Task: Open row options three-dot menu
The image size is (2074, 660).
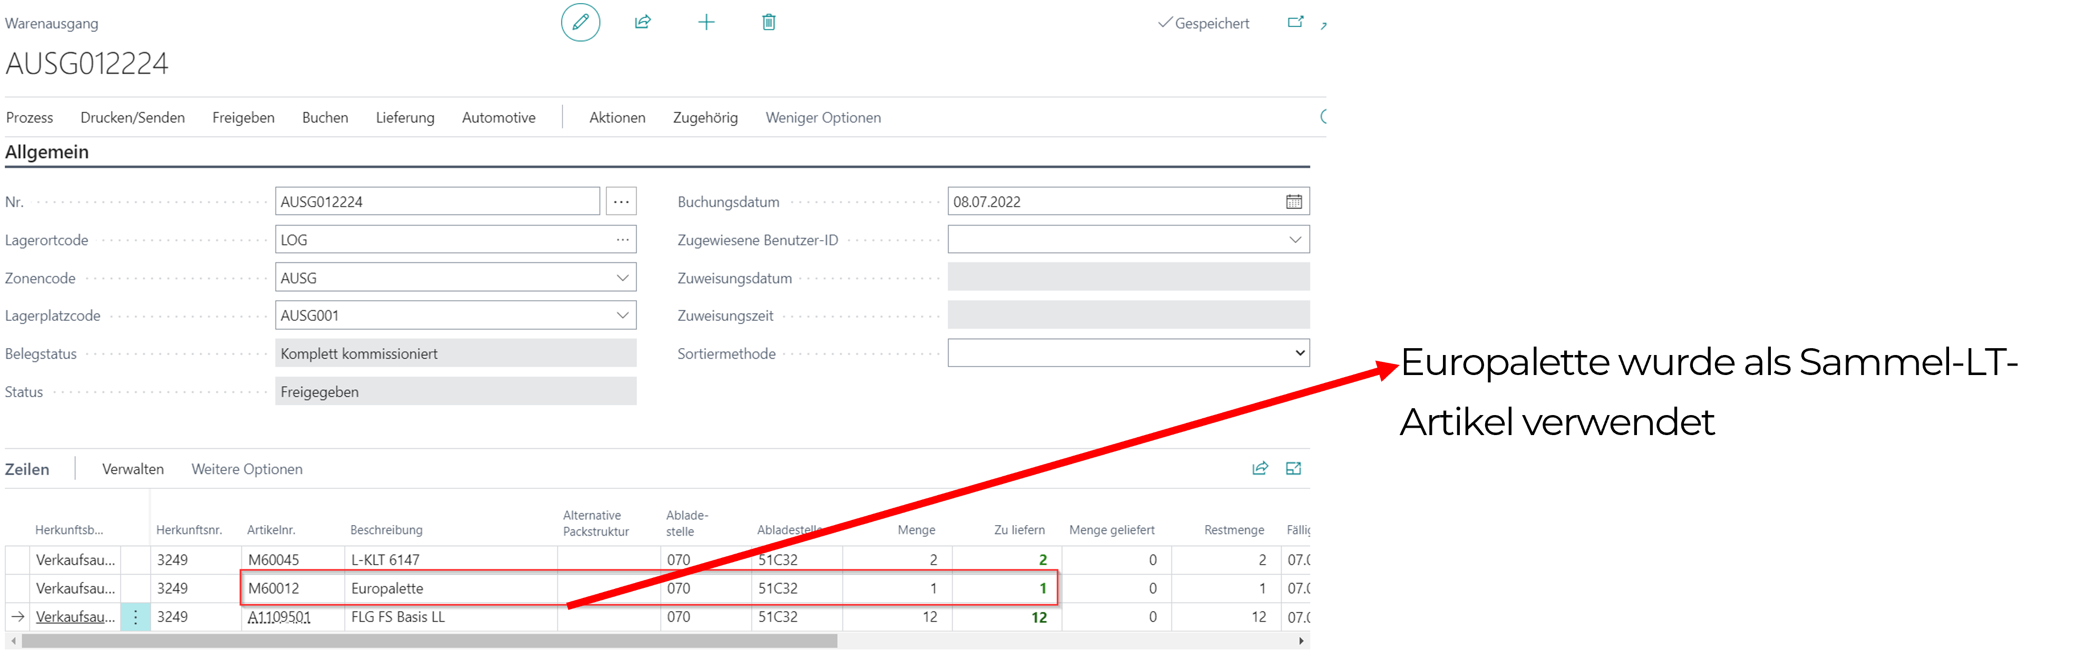Action: click(x=135, y=617)
